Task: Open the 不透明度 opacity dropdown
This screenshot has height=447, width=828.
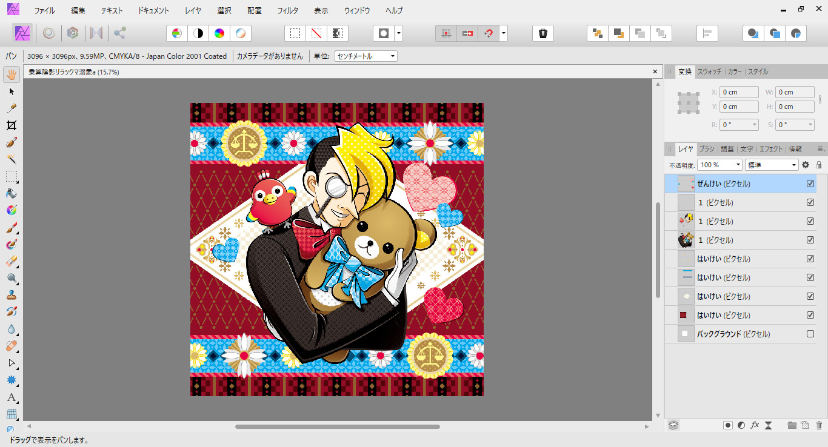Action: tap(719, 165)
